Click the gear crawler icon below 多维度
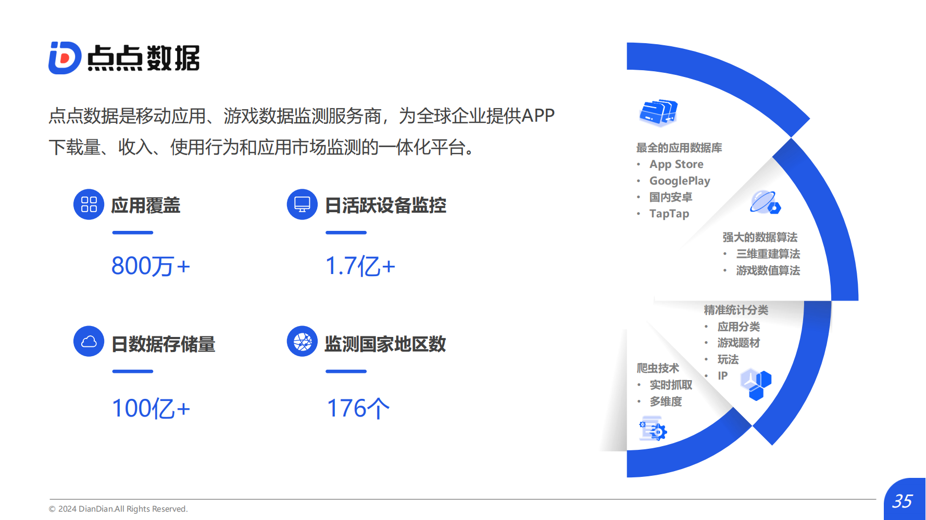This screenshot has height=520, width=926. coord(653,430)
